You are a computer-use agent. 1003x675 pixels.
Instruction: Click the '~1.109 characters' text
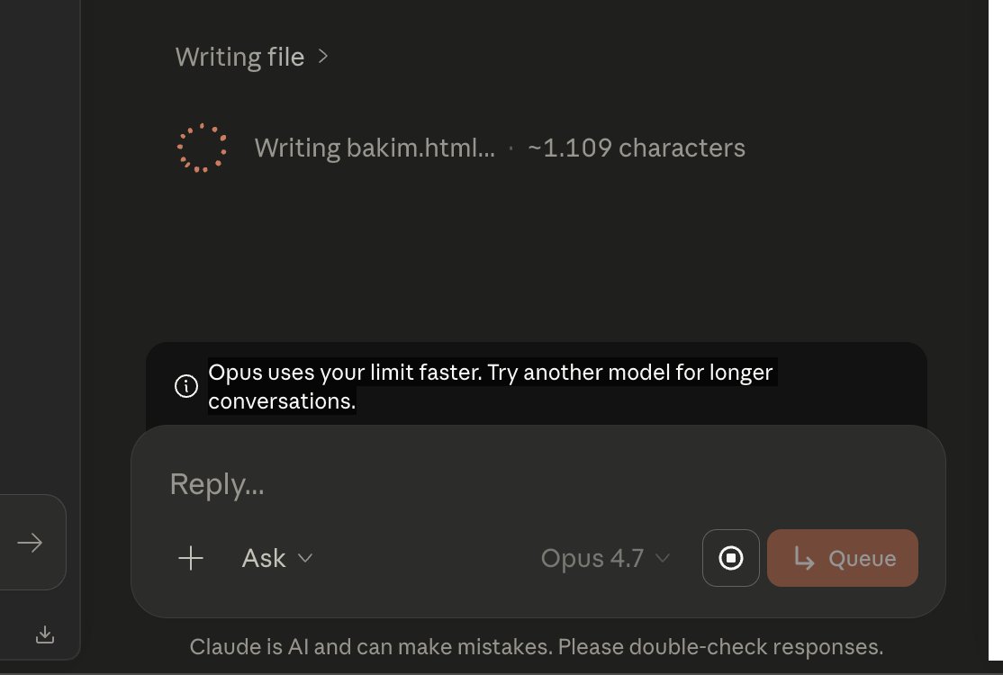point(637,148)
